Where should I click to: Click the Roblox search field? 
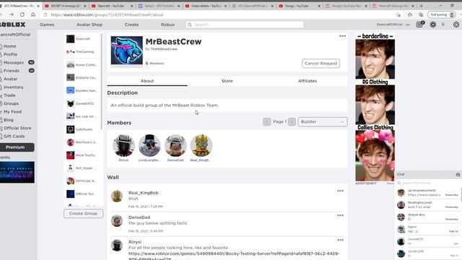point(245,25)
